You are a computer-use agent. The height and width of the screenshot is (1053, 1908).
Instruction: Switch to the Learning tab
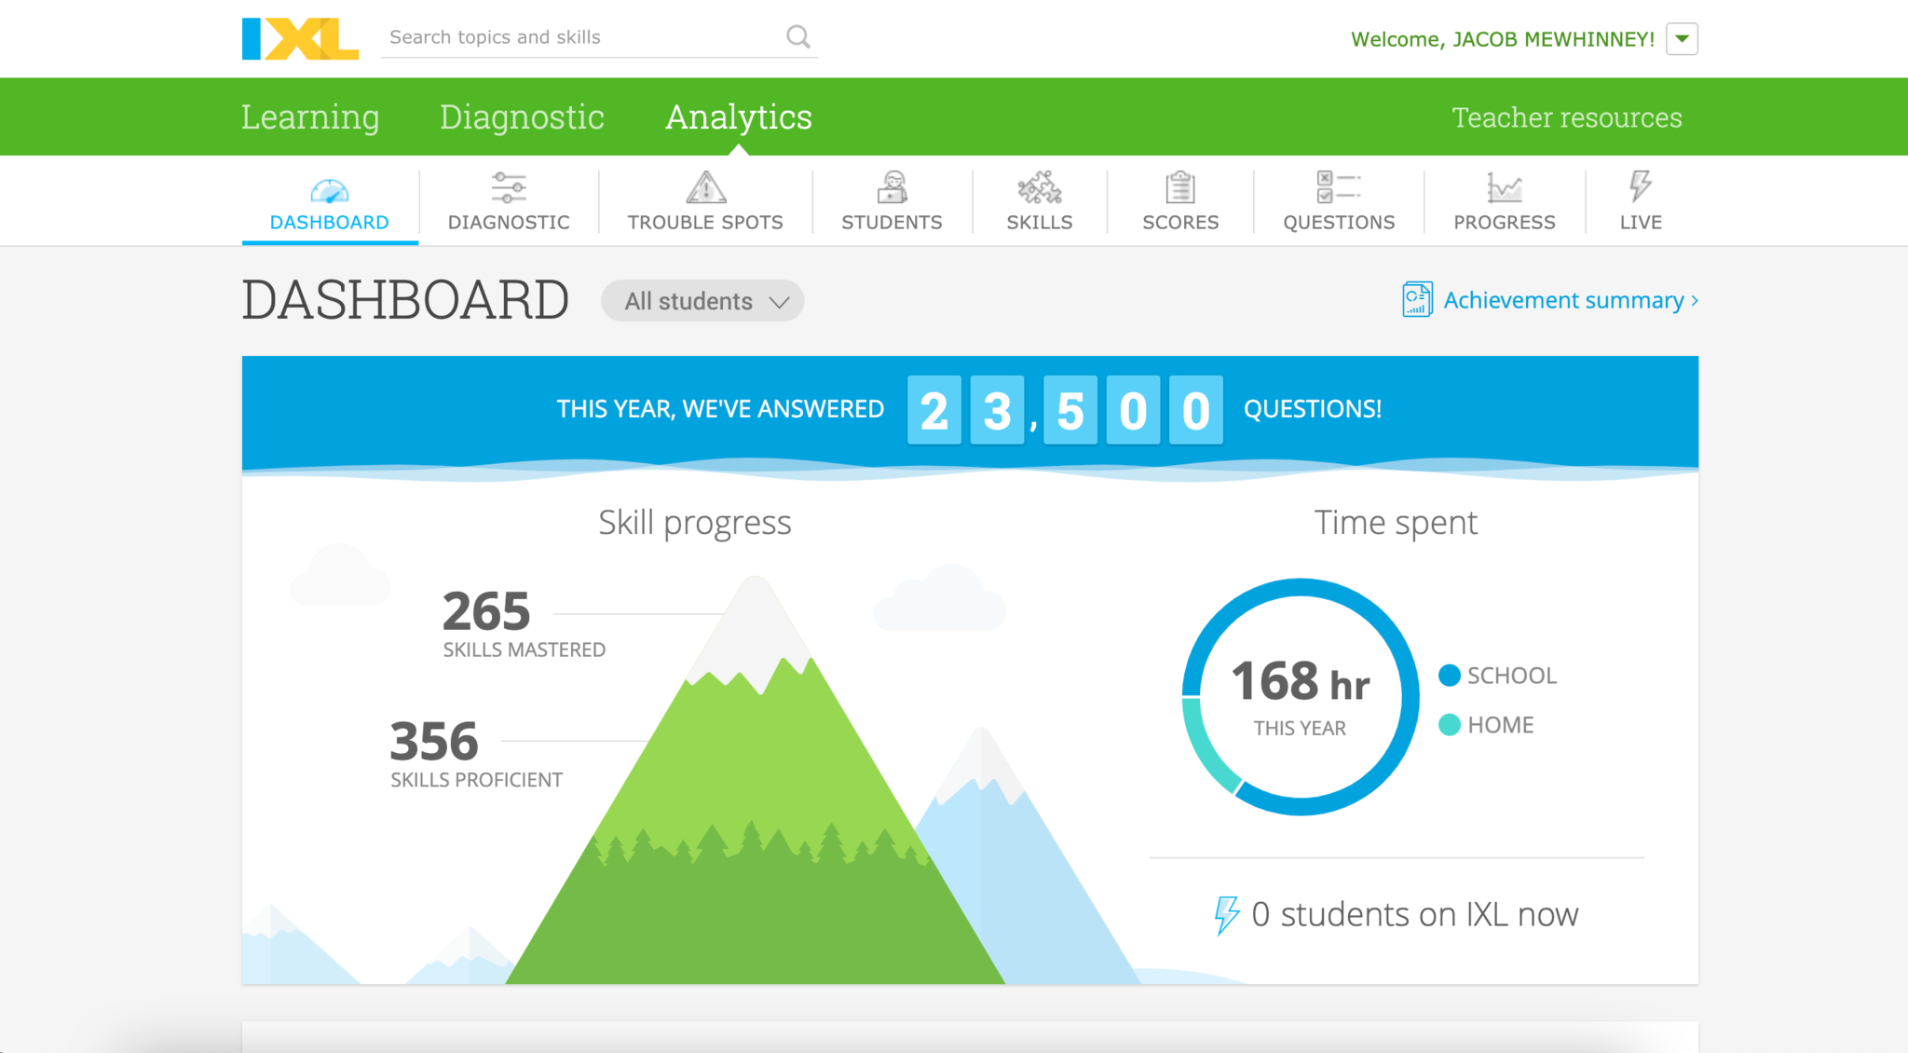click(x=310, y=117)
